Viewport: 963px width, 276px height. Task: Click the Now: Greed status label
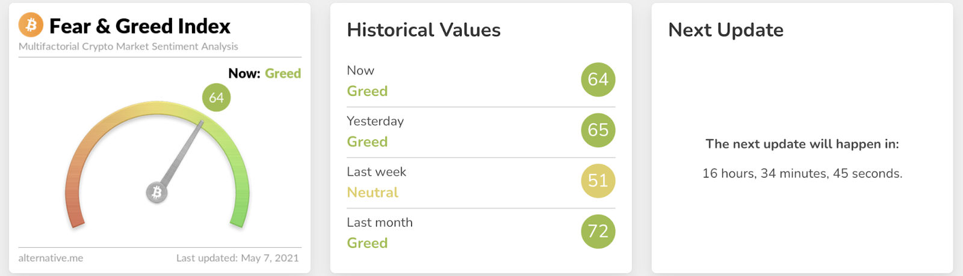pos(264,74)
